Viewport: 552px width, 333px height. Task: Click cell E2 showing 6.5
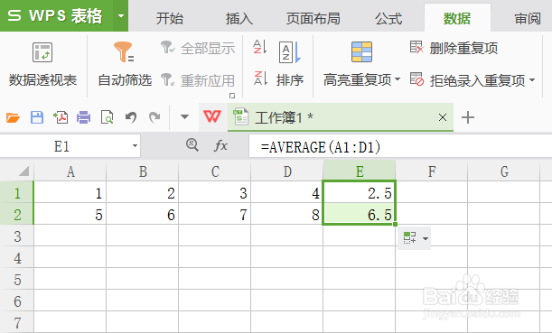pyautogui.click(x=360, y=214)
